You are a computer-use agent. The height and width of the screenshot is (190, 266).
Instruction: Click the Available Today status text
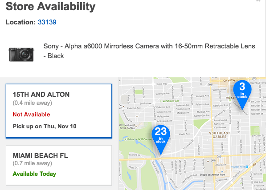click(34, 174)
